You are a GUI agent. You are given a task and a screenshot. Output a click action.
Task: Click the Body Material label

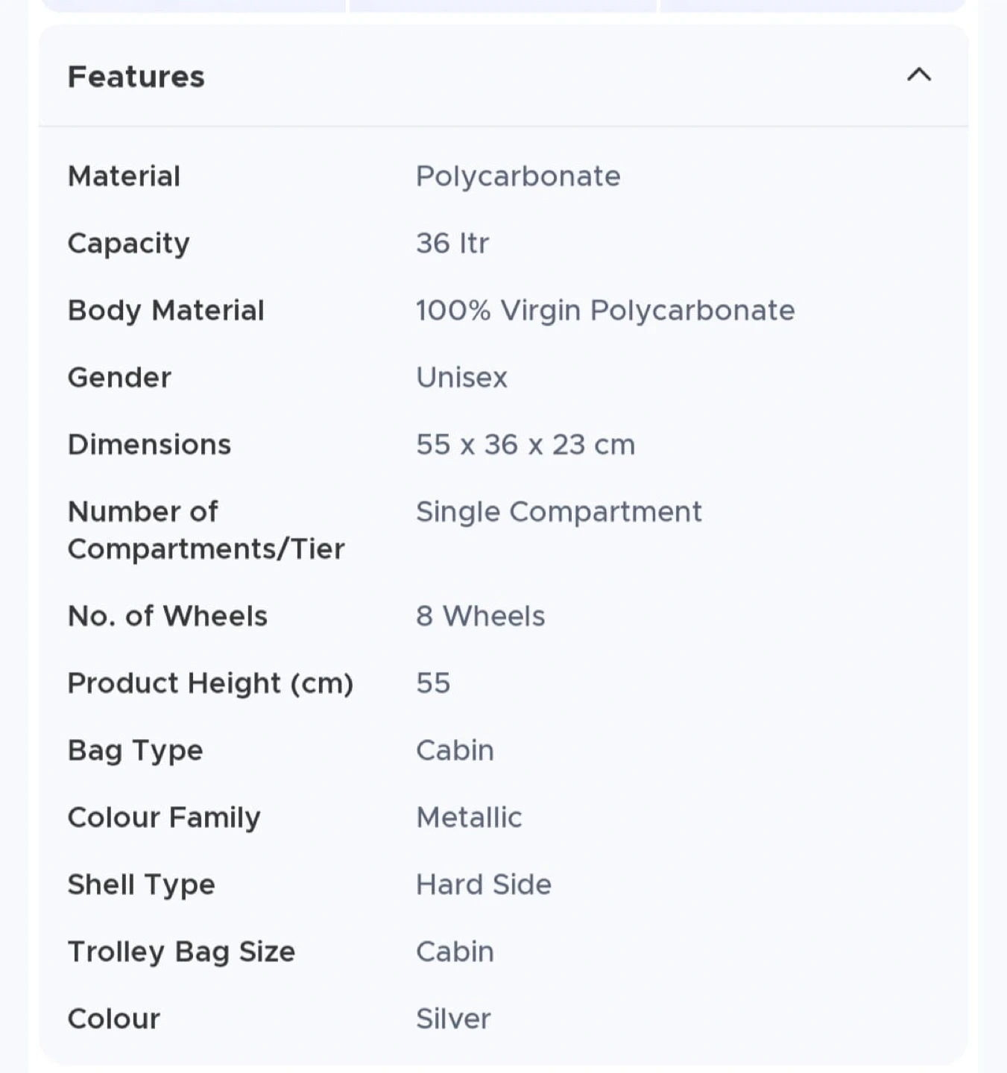tap(165, 311)
